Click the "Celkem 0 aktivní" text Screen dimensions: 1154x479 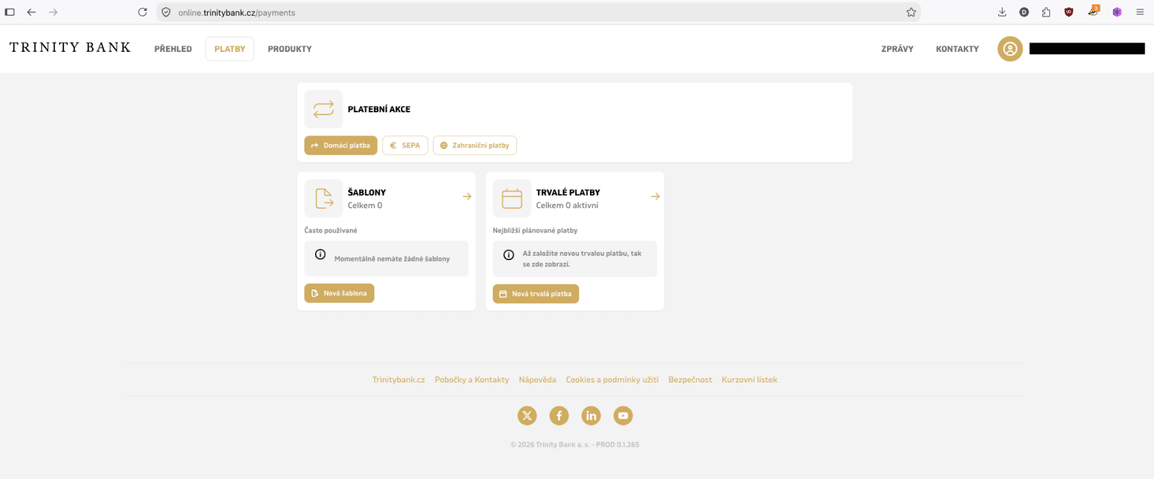tap(567, 205)
